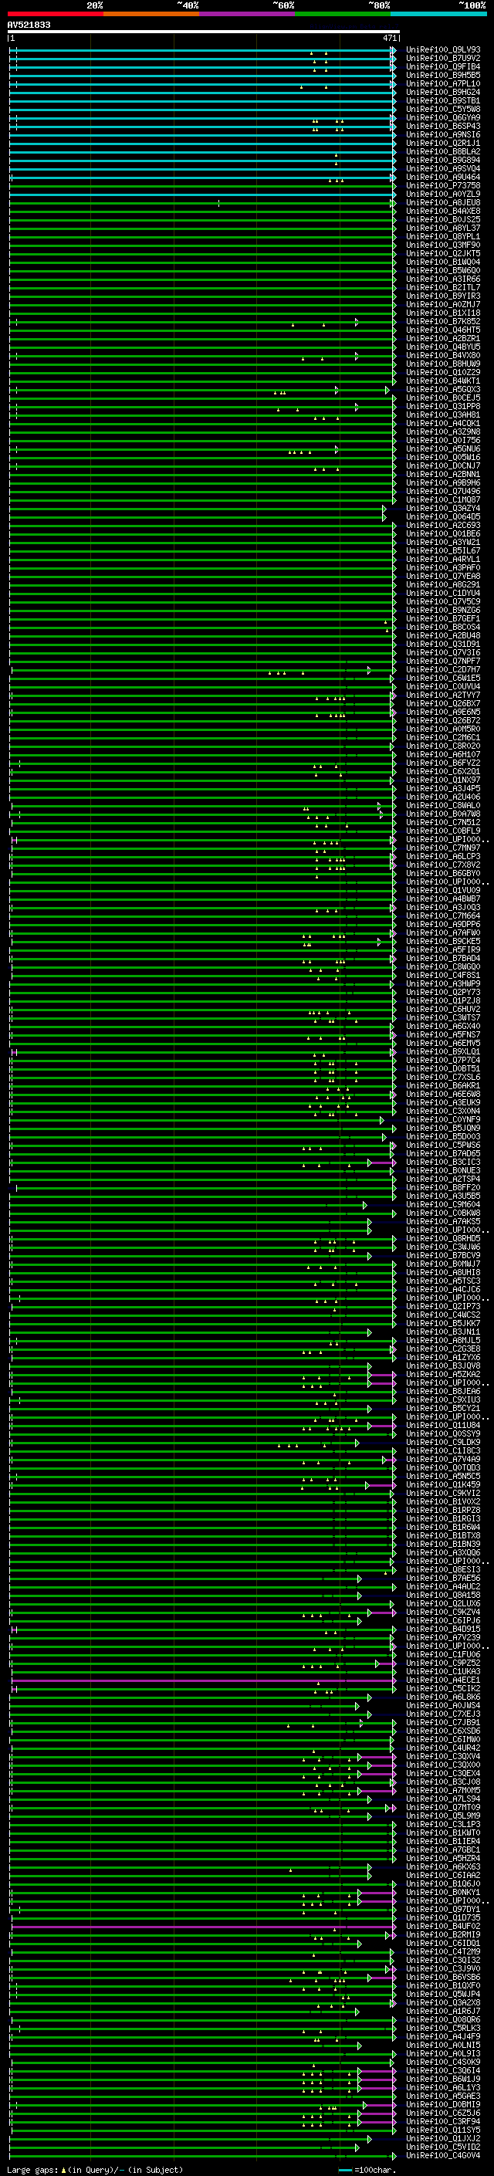The image size is (494, 2176).
Task: Open hit UniRef100_B7U9V2
Action: click(443, 59)
